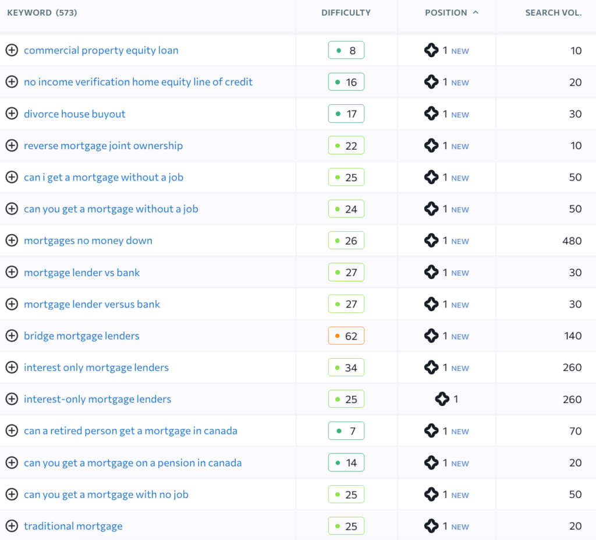Image resolution: width=596 pixels, height=540 pixels.
Task: Open 'can you get a mortgage with no job' link
Action: pyautogui.click(x=106, y=495)
